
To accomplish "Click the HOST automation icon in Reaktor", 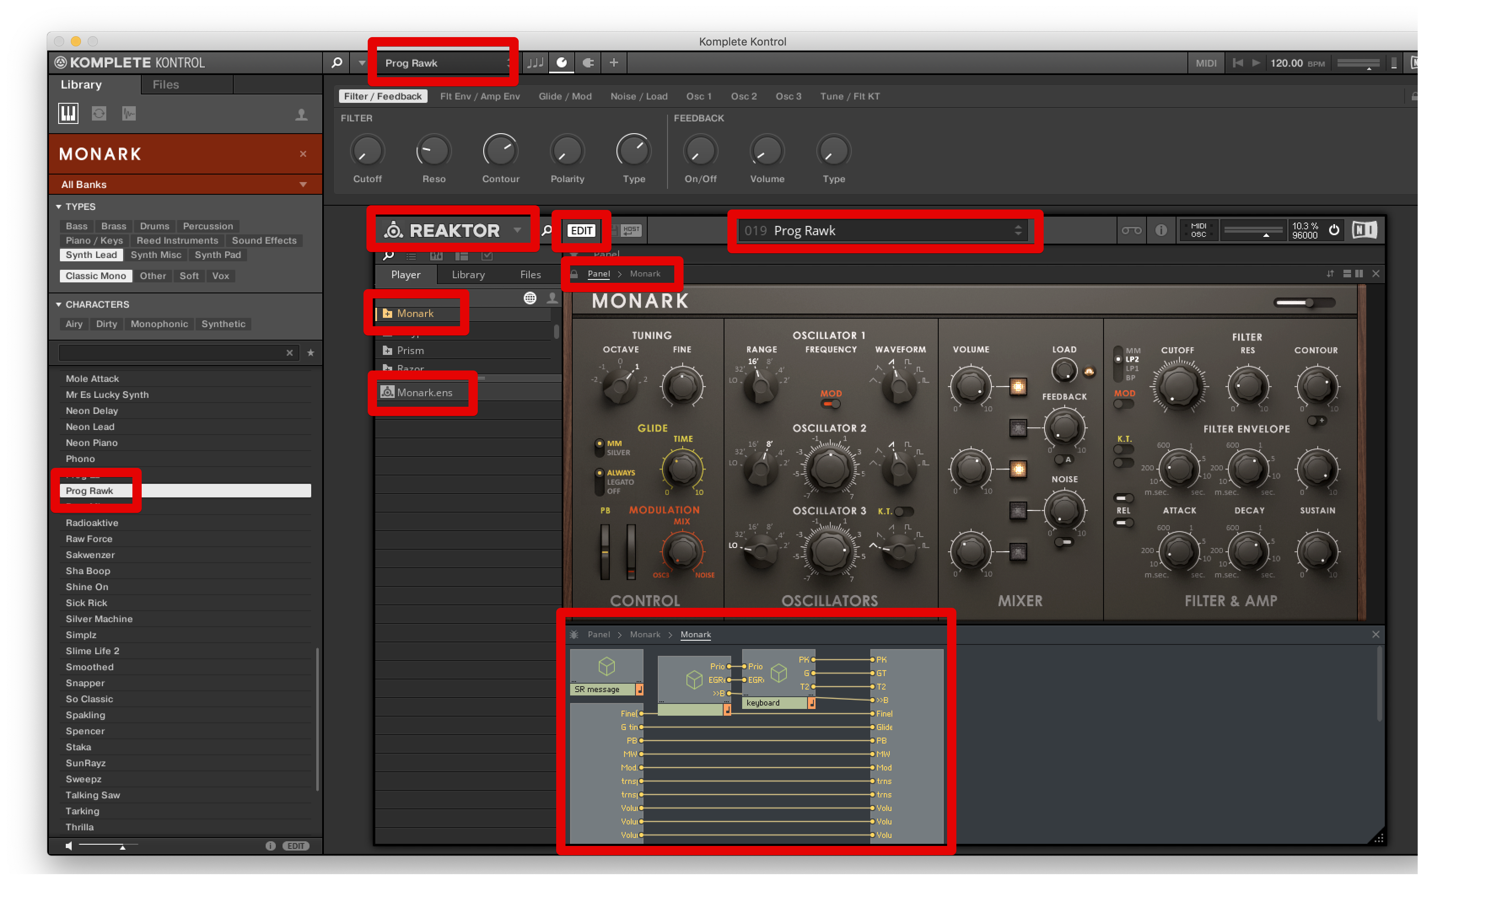I will [631, 230].
